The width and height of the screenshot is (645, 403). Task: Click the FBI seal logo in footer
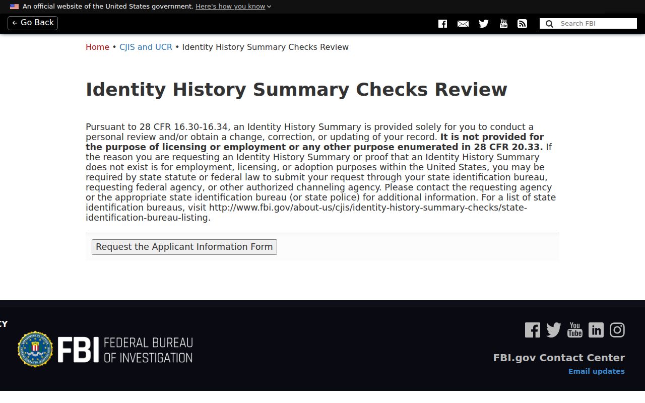[x=35, y=349]
